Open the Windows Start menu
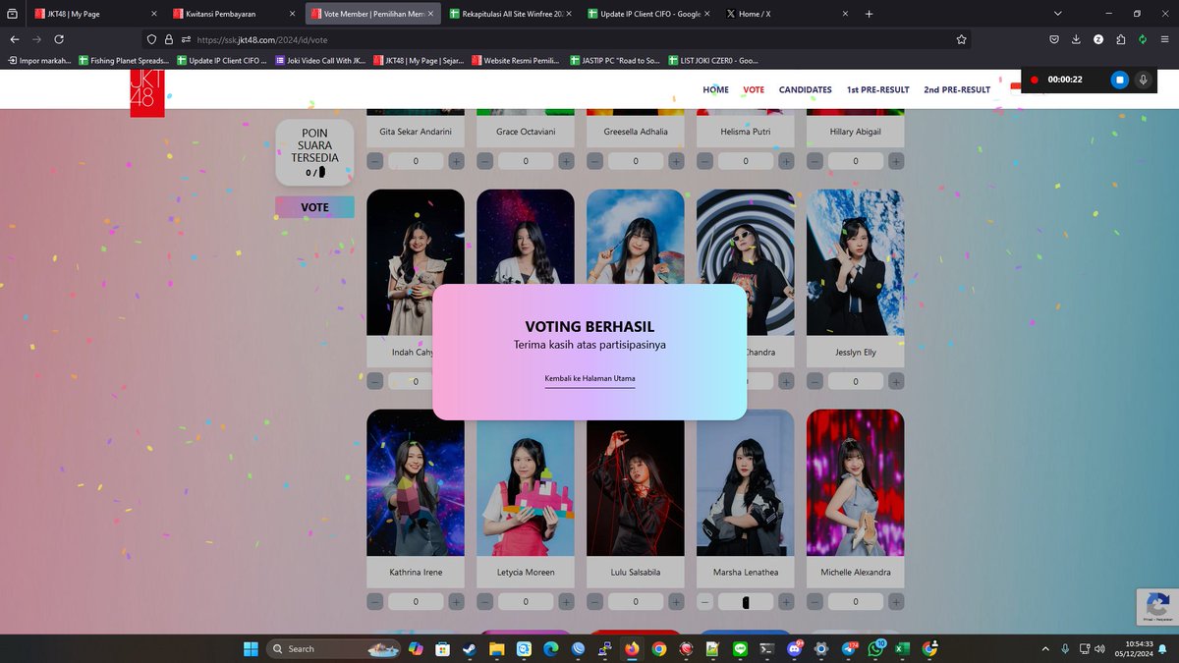 (x=251, y=648)
